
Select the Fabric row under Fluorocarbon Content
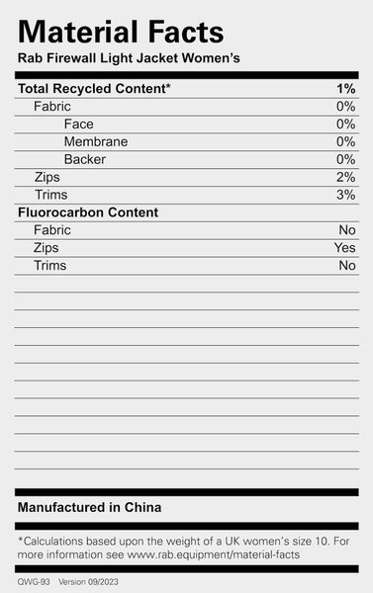coord(187,230)
